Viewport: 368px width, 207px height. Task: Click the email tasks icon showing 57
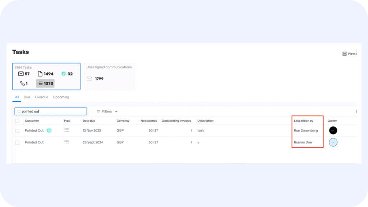(21, 74)
